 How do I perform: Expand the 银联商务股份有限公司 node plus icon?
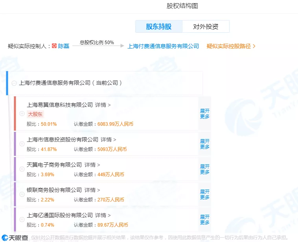(22, 194)
